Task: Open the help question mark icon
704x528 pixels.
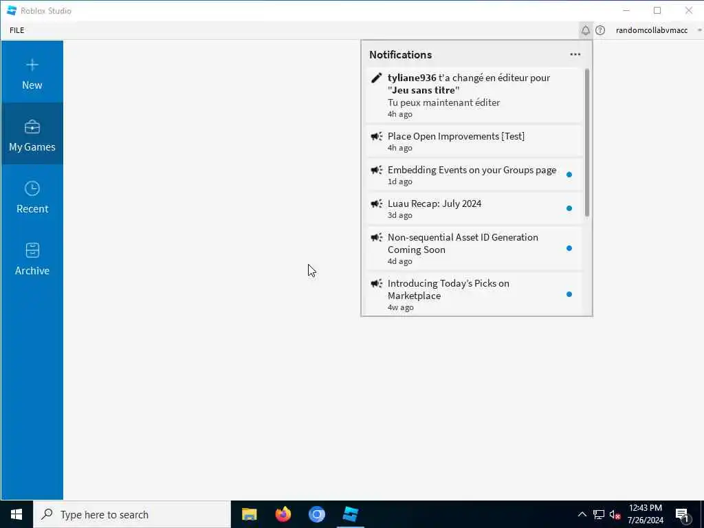Action: 600,30
